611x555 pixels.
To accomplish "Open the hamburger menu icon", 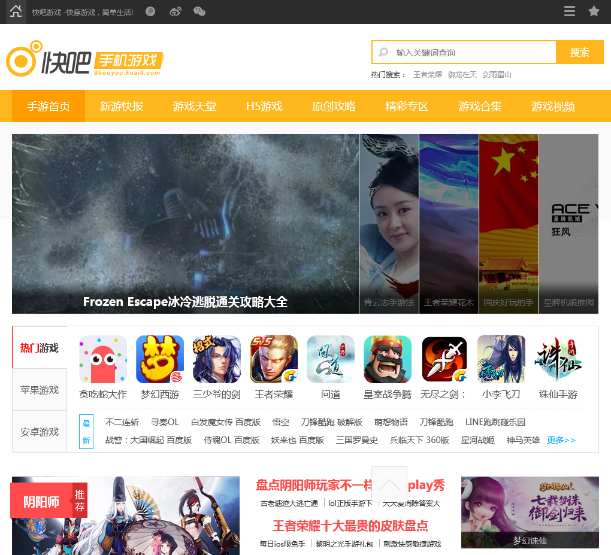I will coord(569,11).
